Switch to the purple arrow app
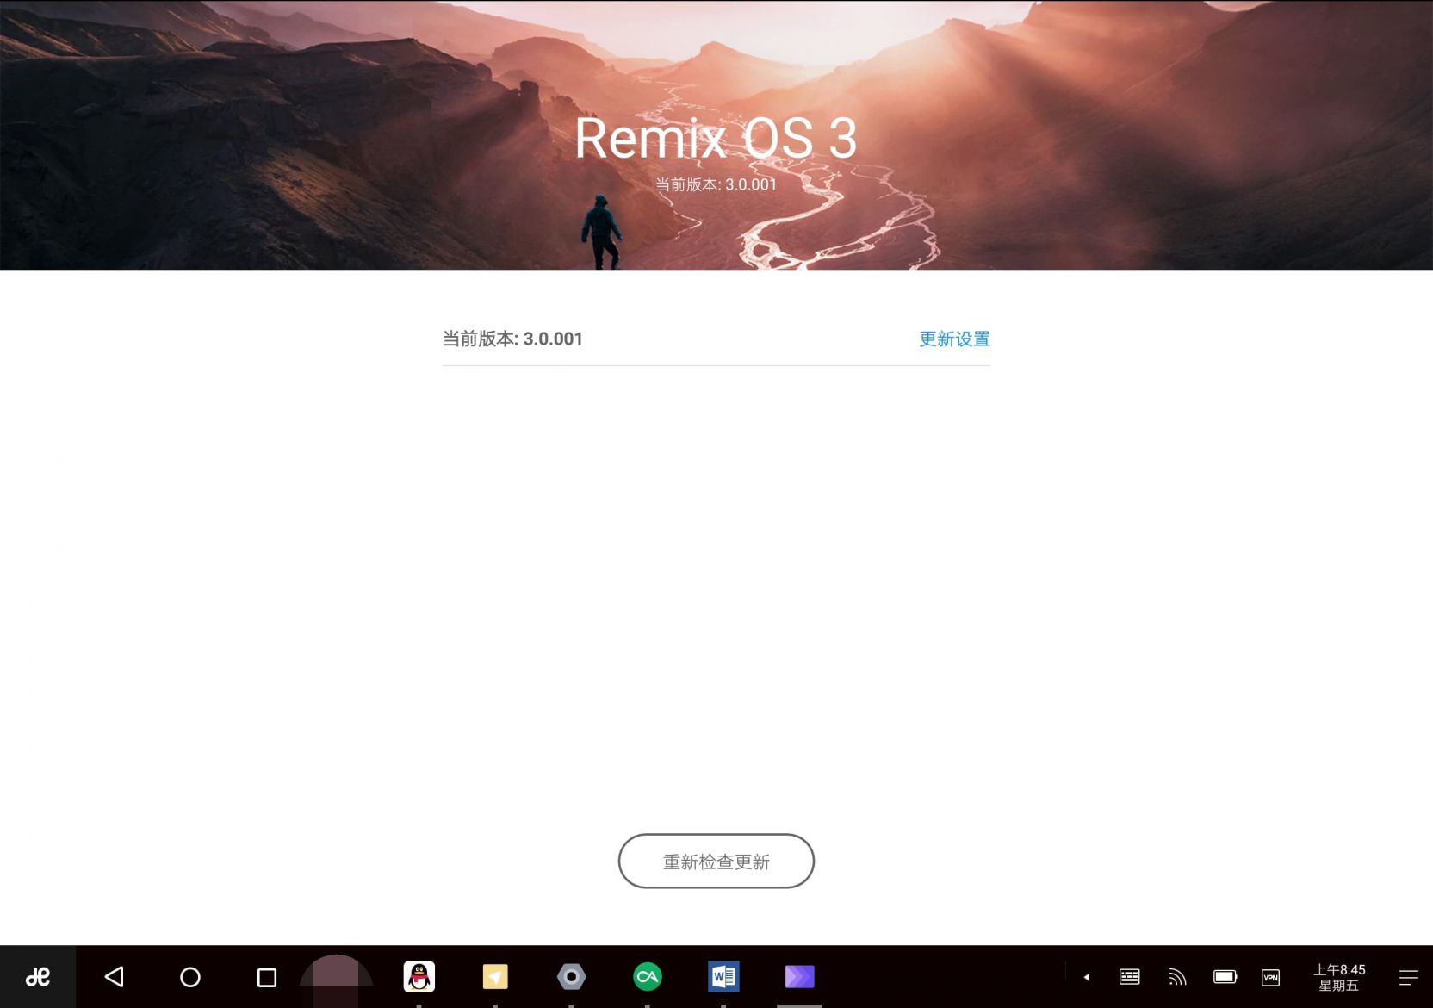 (800, 977)
